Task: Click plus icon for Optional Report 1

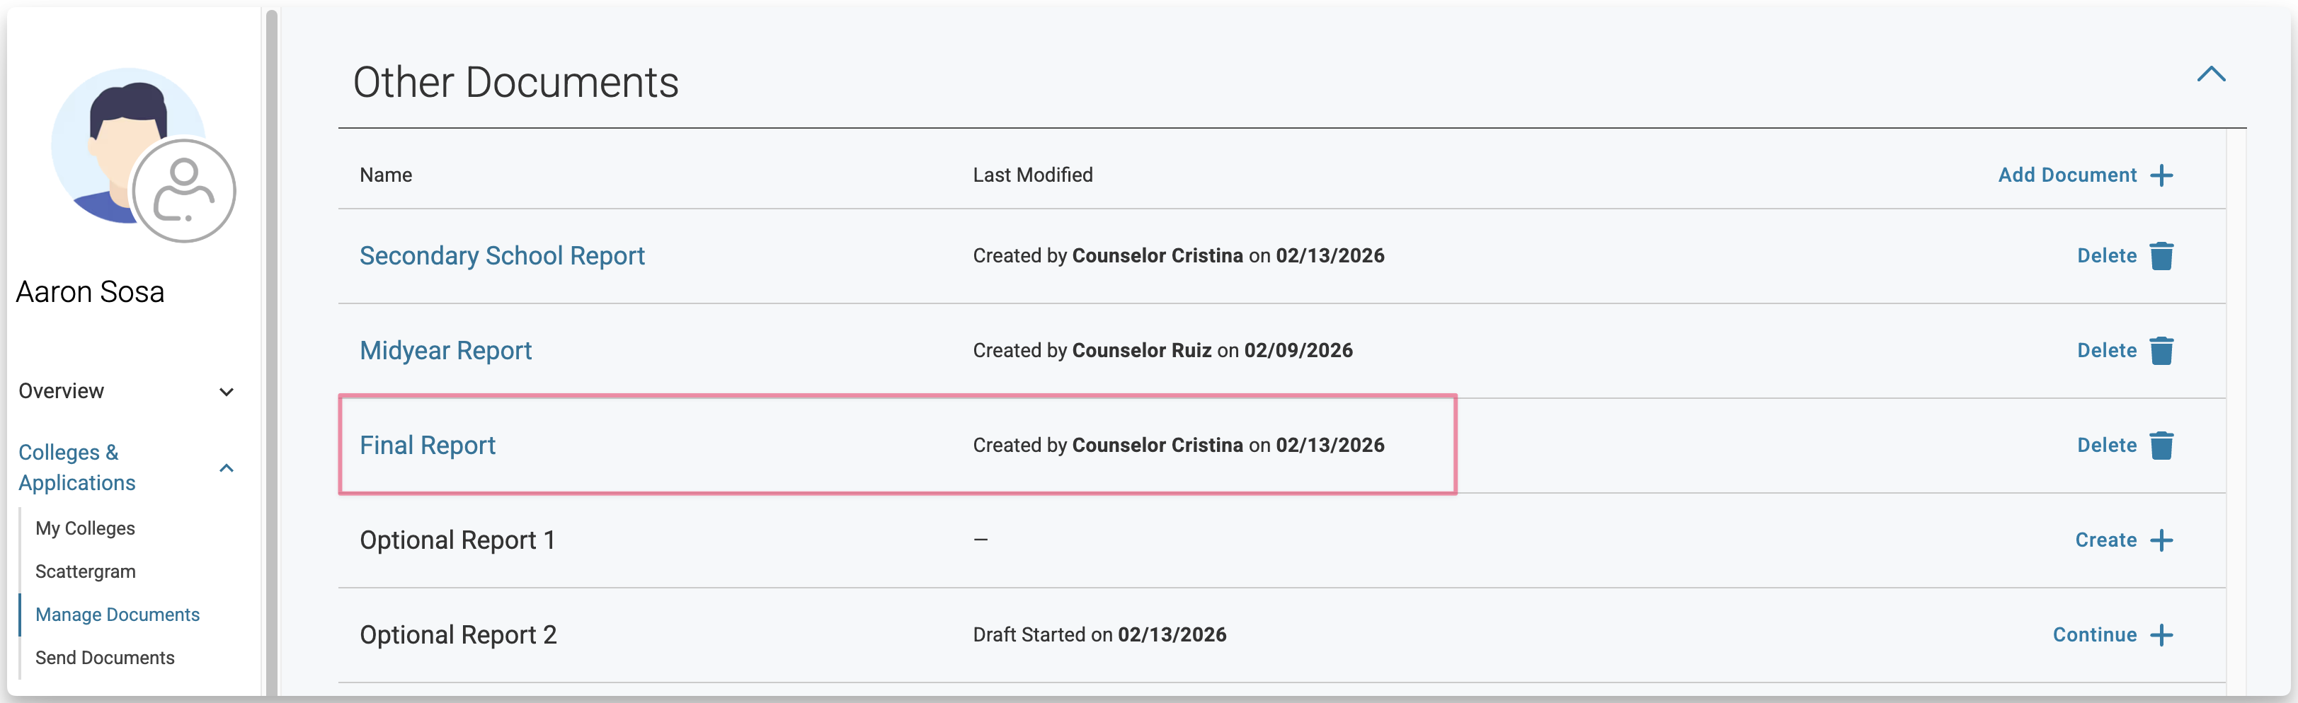Action: (2161, 541)
